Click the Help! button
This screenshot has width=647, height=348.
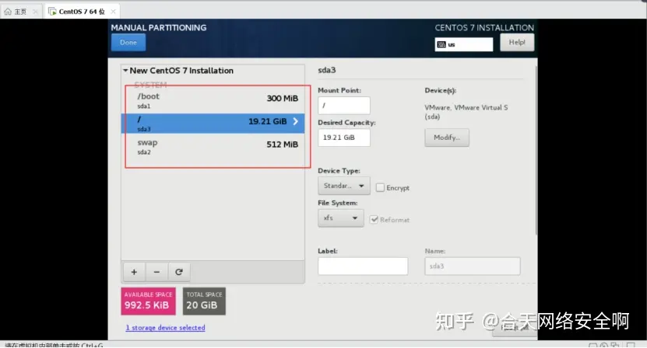(x=517, y=43)
